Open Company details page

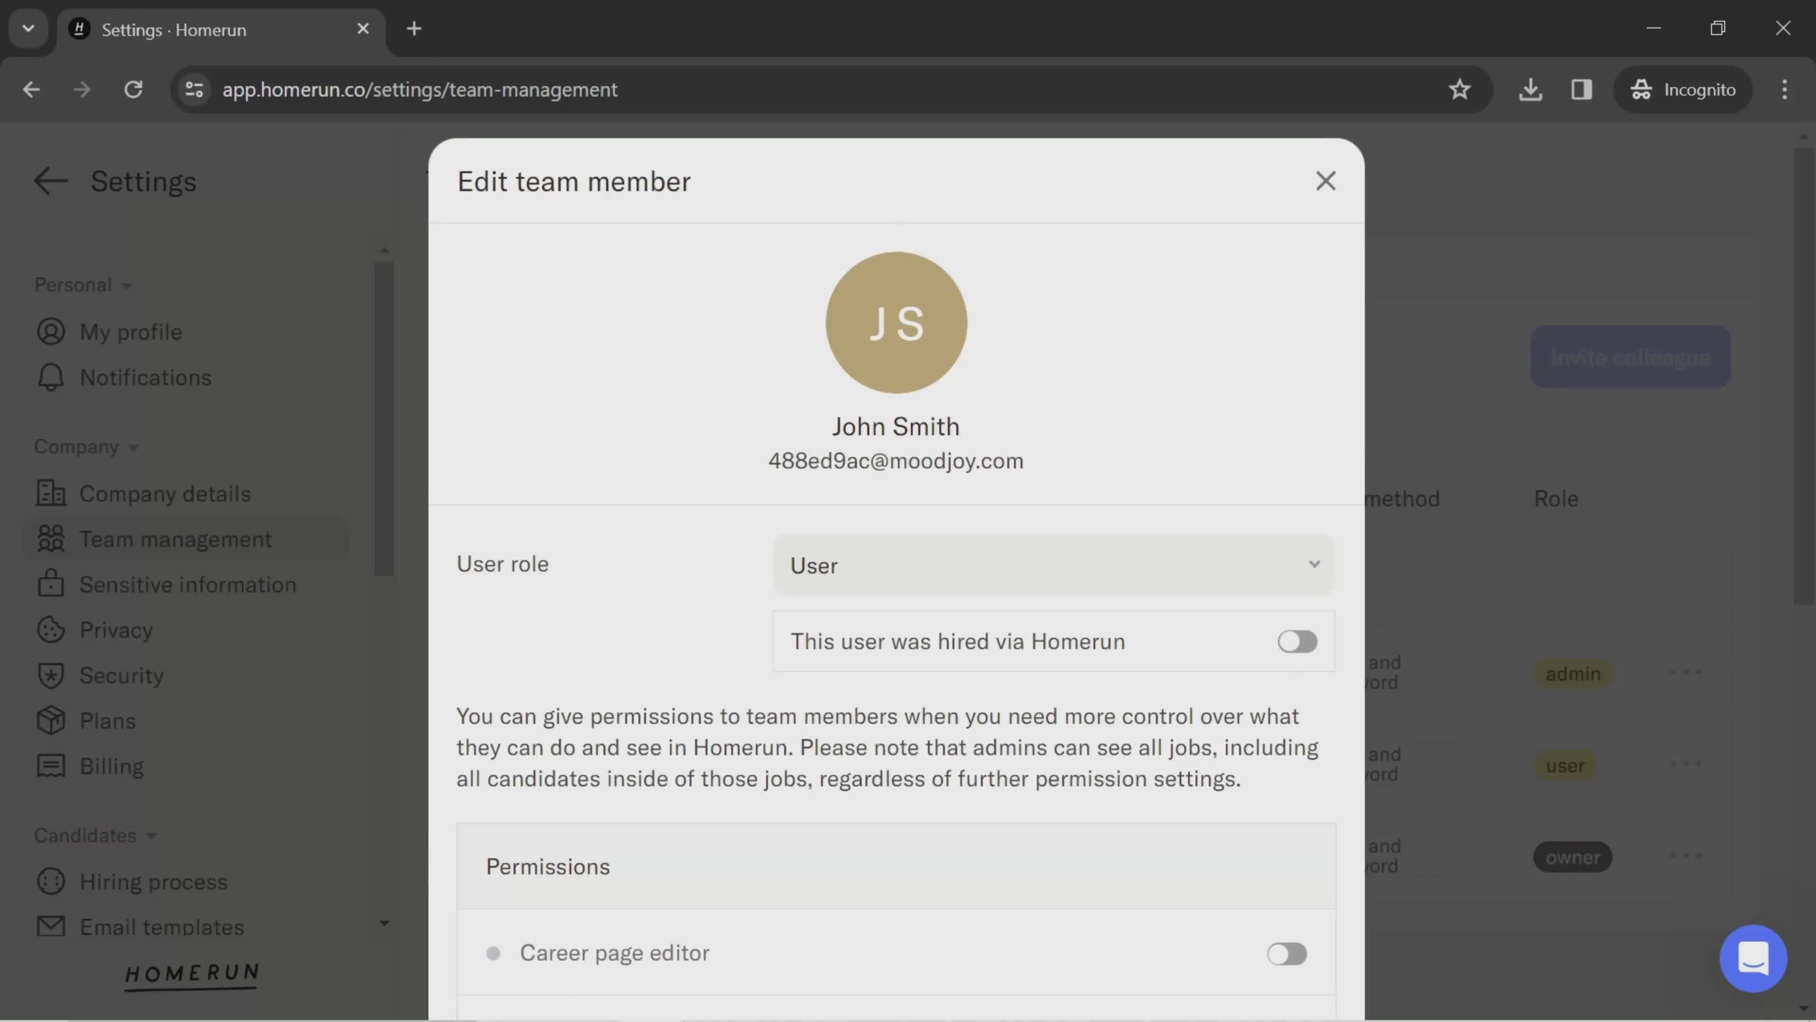165,493
